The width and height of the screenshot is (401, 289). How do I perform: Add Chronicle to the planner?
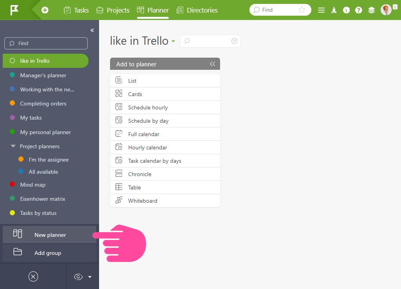(x=165, y=174)
